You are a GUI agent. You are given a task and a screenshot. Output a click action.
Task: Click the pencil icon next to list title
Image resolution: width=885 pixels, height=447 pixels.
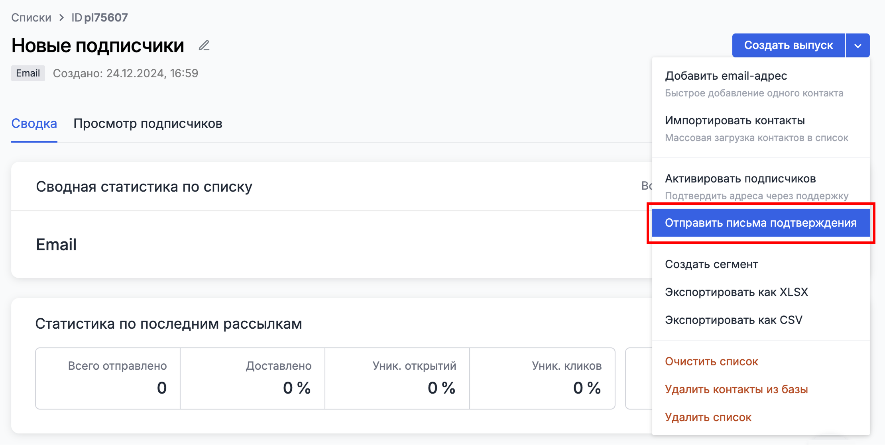204,46
